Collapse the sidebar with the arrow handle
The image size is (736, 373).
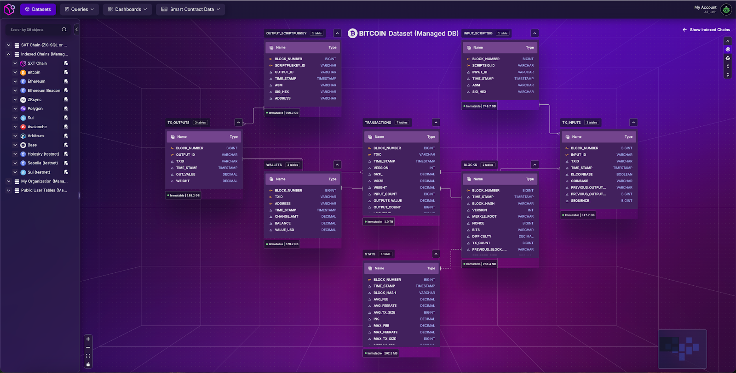[x=76, y=29]
